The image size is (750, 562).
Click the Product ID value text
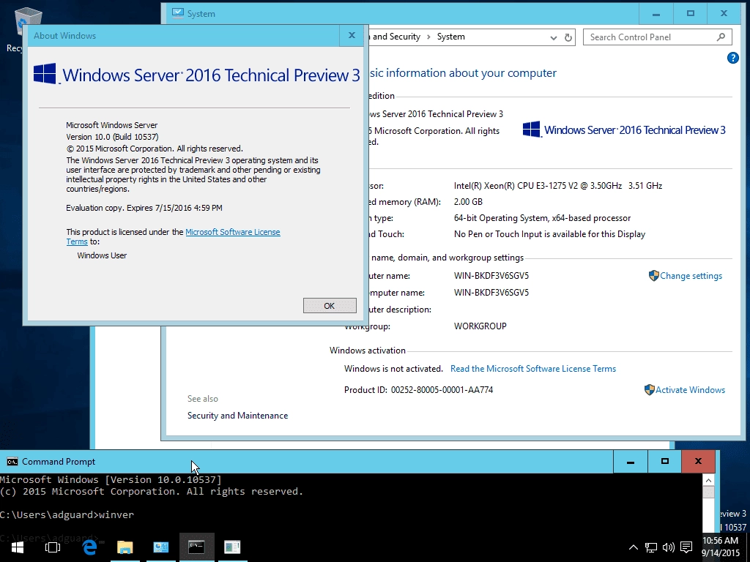point(442,390)
